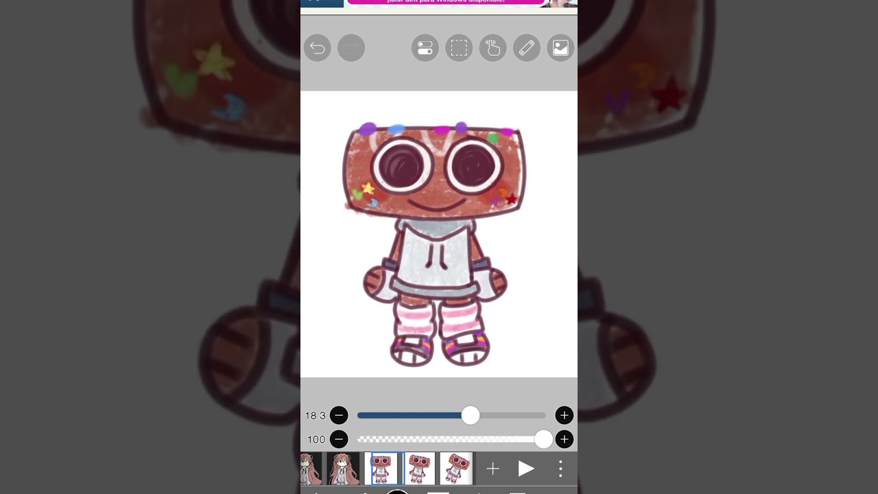
Task: Select the slightly tilted robot frame
Action: tap(420, 469)
